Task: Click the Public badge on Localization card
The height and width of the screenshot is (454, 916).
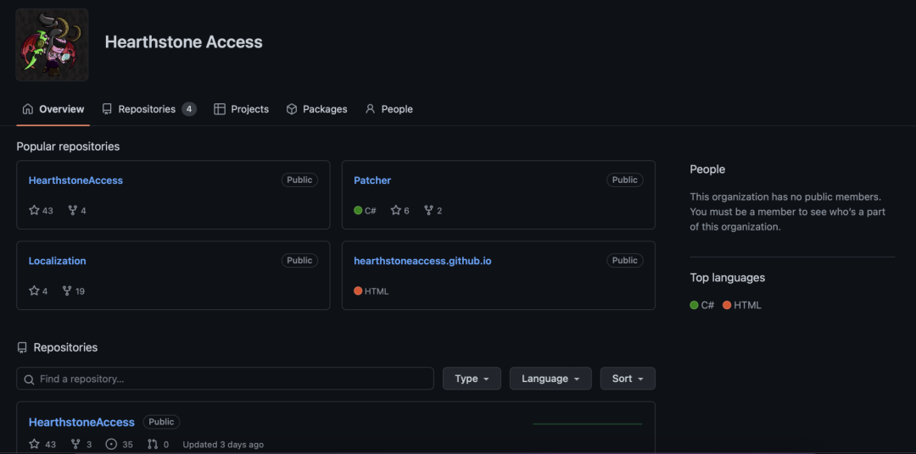Action: (299, 260)
